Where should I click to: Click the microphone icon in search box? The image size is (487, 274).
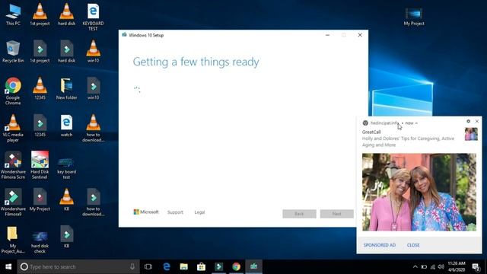pyautogui.click(x=132, y=266)
